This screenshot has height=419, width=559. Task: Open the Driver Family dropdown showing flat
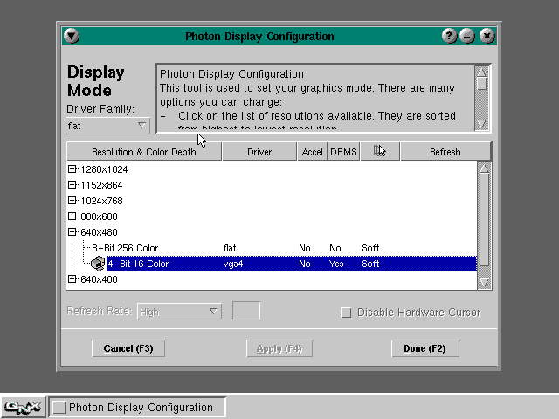tap(107, 126)
